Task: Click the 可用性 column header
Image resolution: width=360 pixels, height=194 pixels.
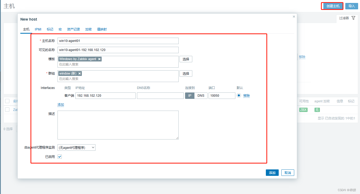Action: click(x=304, y=101)
